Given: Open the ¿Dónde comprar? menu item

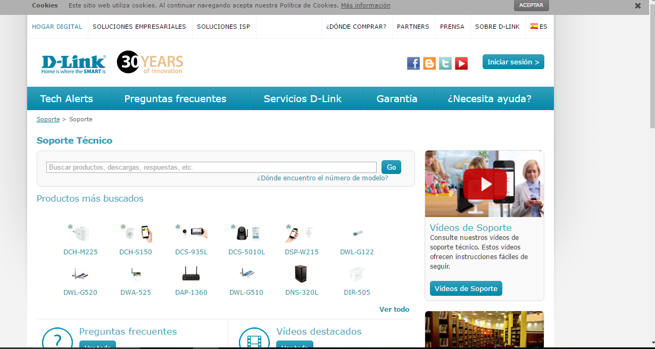Looking at the screenshot, I should (x=356, y=27).
